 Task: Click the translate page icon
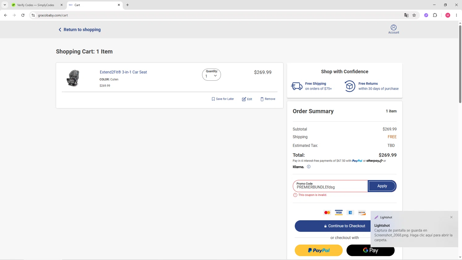(x=406, y=15)
